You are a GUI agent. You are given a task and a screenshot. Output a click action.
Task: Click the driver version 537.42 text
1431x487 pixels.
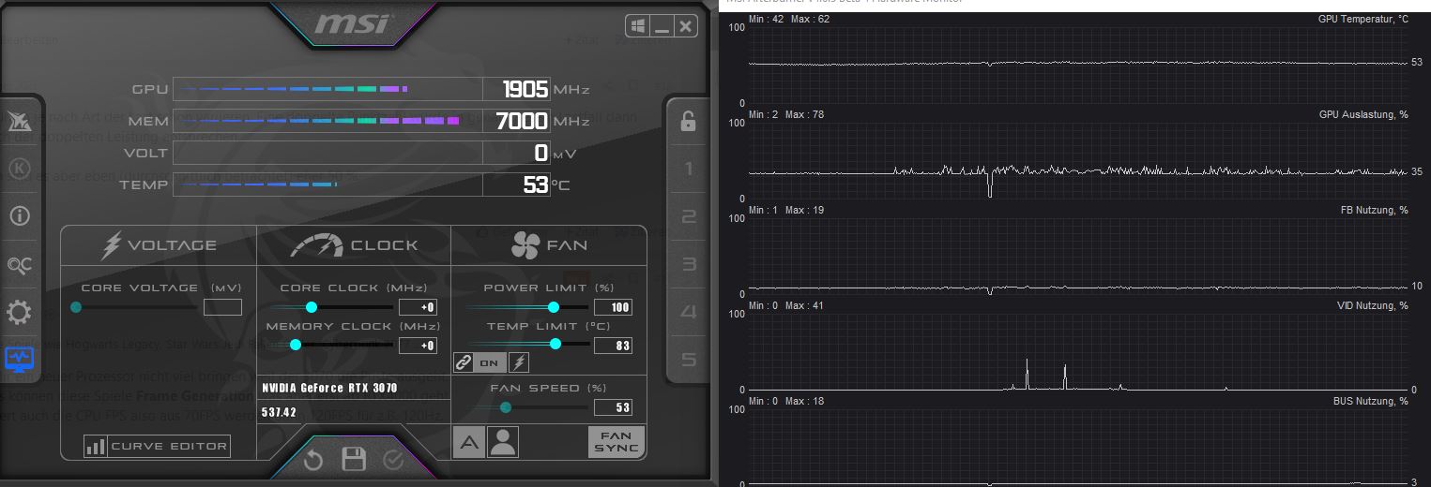279,412
